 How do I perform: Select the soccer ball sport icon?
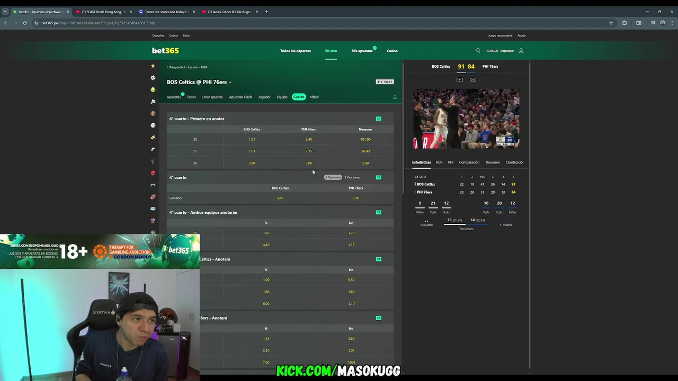[153, 78]
